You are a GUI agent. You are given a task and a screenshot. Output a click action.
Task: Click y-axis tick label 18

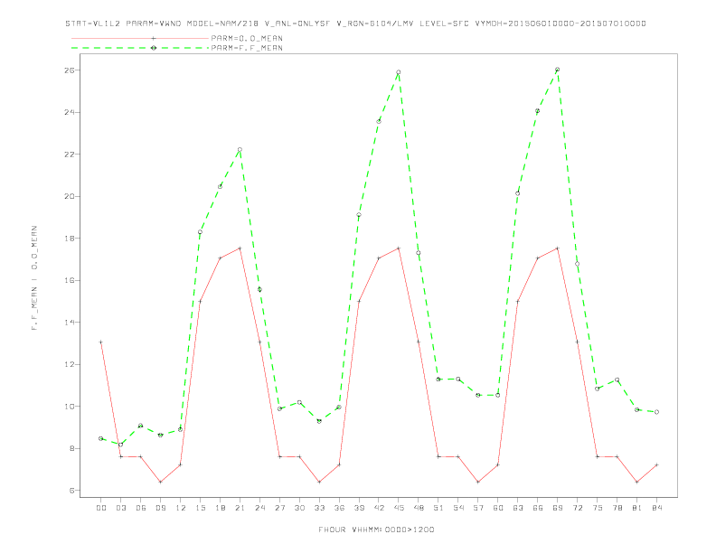click(70, 239)
